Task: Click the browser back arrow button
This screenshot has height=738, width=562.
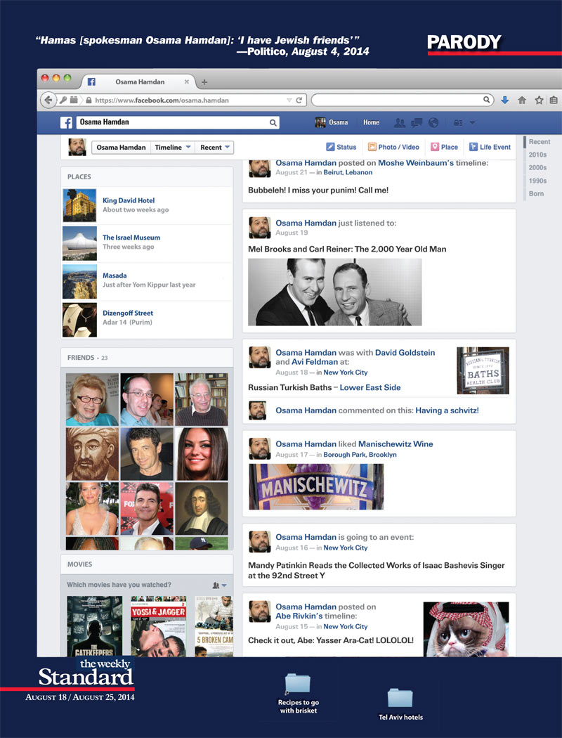Action: (x=48, y=101)
